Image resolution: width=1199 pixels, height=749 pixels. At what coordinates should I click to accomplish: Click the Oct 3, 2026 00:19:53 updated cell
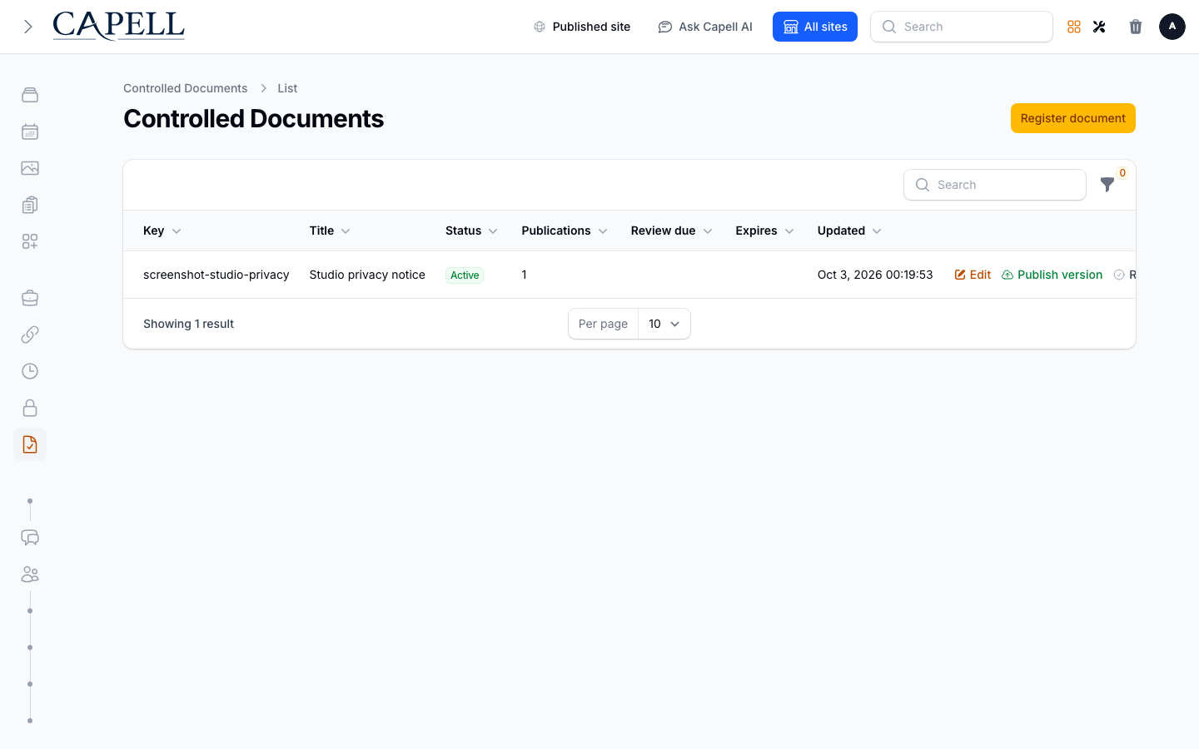(x=875, y=275)
